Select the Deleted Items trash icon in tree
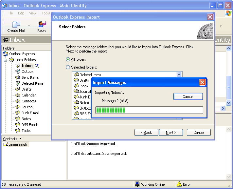The height and width of the screenshot is (189, 233). point(18,83)
